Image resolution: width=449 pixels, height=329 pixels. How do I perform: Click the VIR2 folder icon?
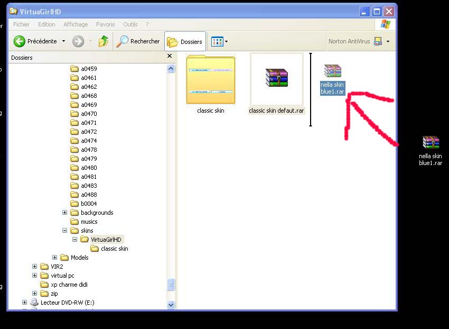click(x=44, y=267)
